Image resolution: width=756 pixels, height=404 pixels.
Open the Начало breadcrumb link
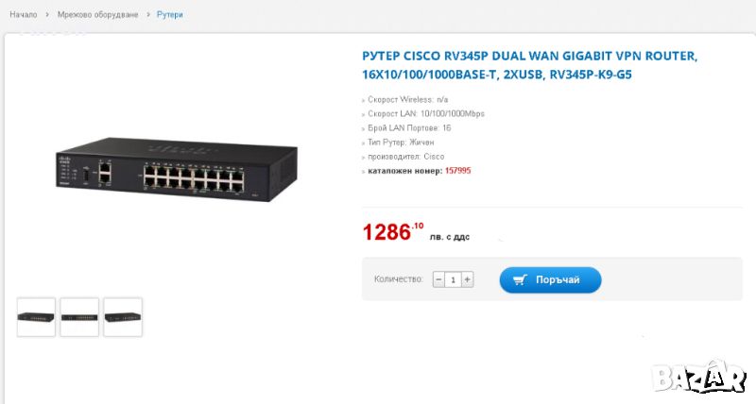(x=23, y=15)
